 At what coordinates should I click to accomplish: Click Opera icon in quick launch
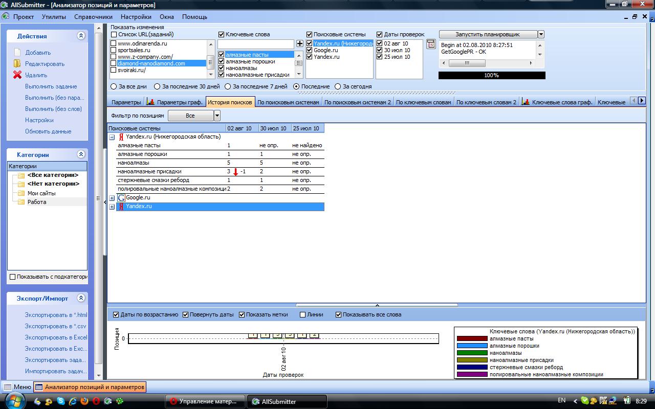[x=97, y=401]
